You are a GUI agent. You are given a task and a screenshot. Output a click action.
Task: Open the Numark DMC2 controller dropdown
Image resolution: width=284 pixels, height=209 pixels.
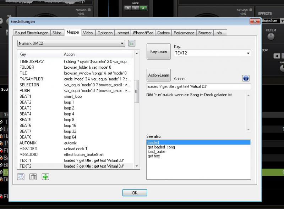point(71,43)
